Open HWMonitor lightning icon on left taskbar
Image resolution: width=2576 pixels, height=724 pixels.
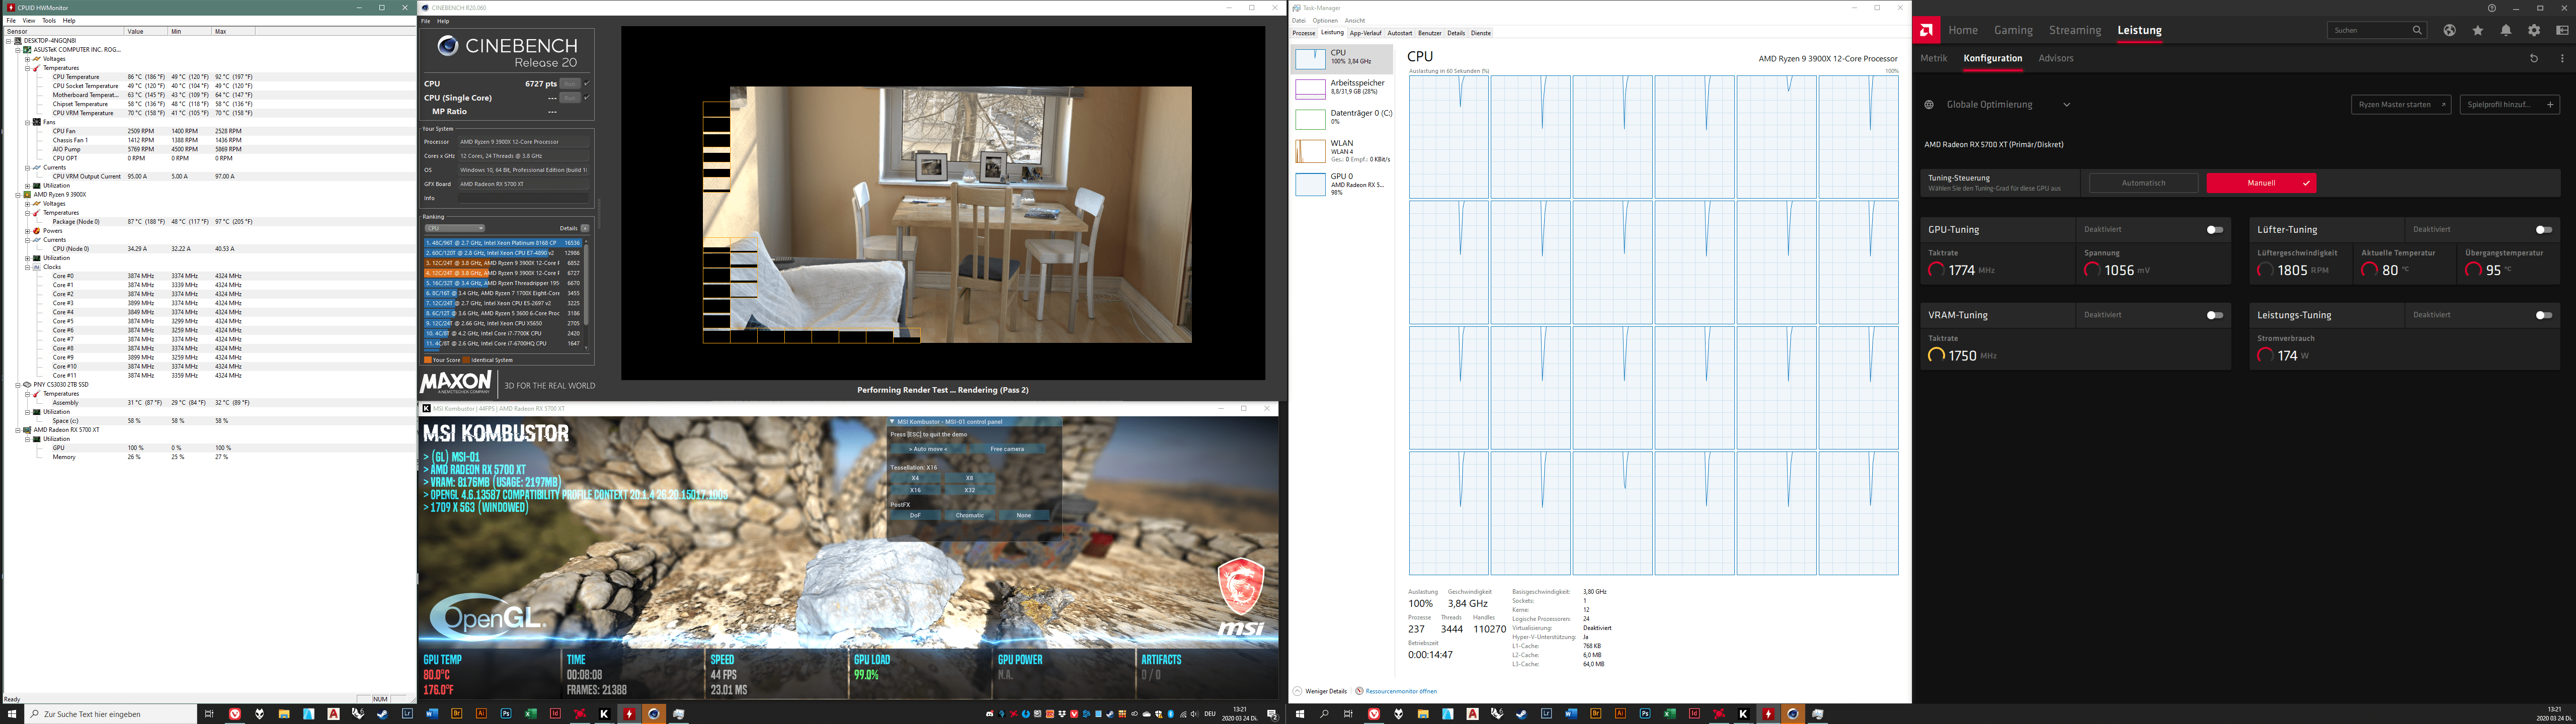[x=629, y=714]
